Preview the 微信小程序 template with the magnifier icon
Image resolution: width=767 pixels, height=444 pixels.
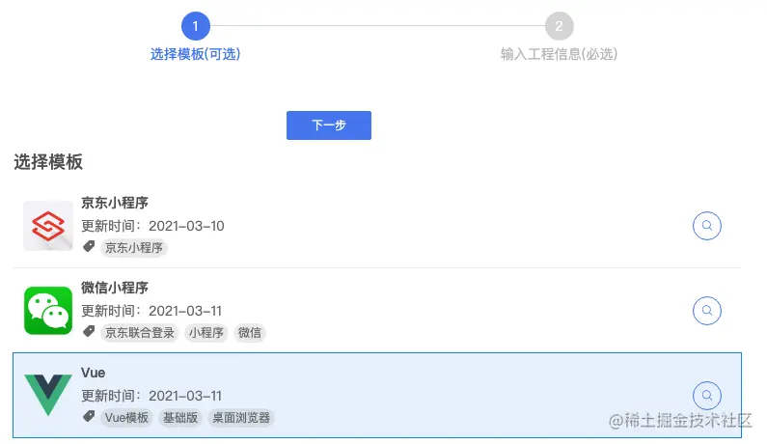(707, 311)
